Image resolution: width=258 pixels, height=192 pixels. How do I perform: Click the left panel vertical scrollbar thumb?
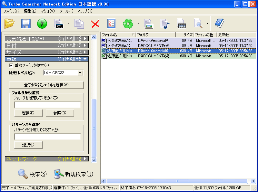pyautogui.click(x=94, y=128)
